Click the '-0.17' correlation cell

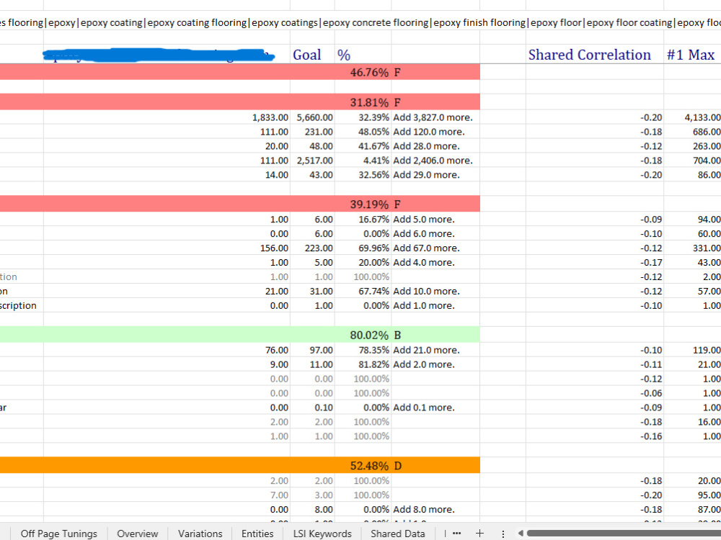(595, 263)
